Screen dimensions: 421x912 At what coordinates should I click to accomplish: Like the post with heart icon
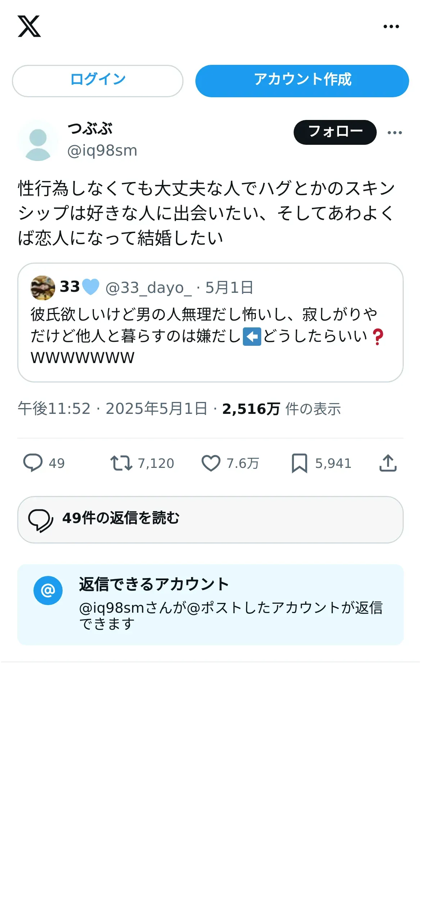[x=211, y=463]
